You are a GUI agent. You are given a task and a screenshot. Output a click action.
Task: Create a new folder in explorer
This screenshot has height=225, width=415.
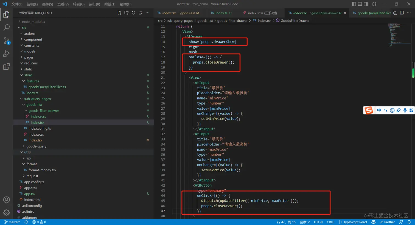[x=127, y=13]
